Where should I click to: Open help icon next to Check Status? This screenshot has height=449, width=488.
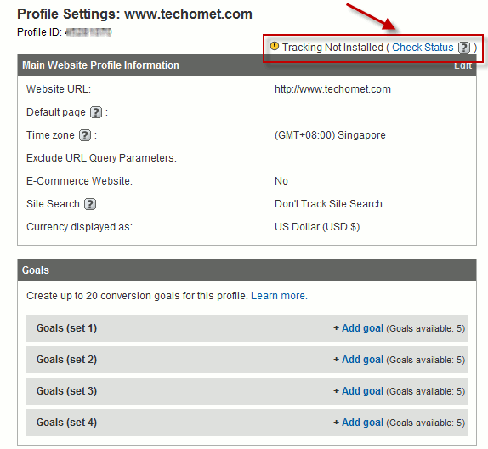coord(464,48)
